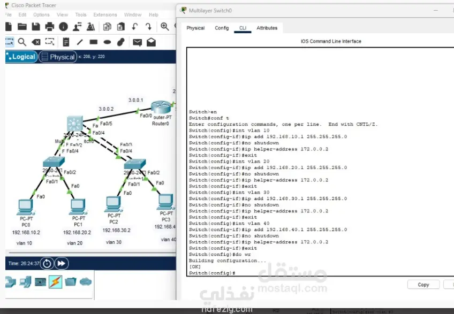Switch to Logical workspace view

pos(21,56)
